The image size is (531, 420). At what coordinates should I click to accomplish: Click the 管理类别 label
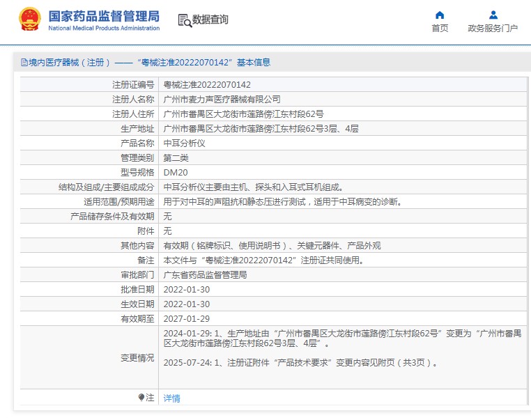pos(137,157)
